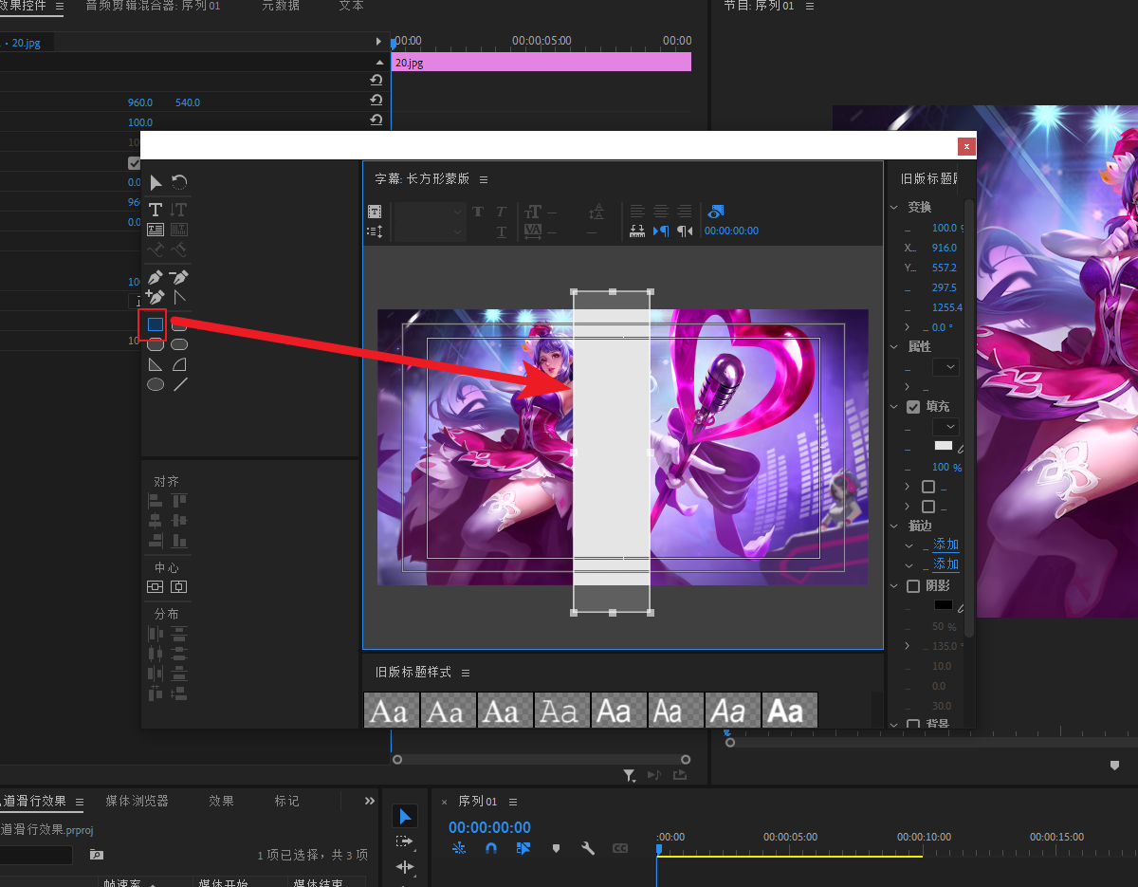Click the Add Anchor Point pen tool

point(156,297)
